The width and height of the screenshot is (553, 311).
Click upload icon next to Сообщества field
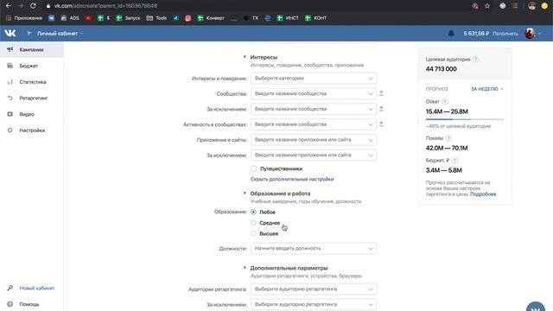pos(381,93)
